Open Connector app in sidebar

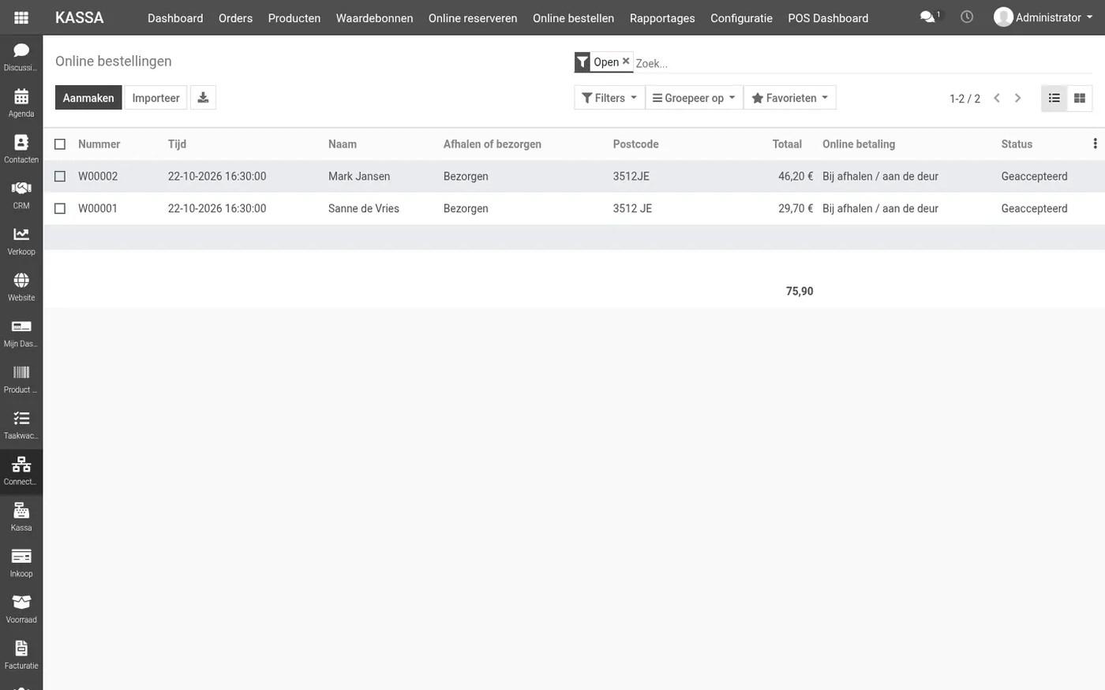21,471
